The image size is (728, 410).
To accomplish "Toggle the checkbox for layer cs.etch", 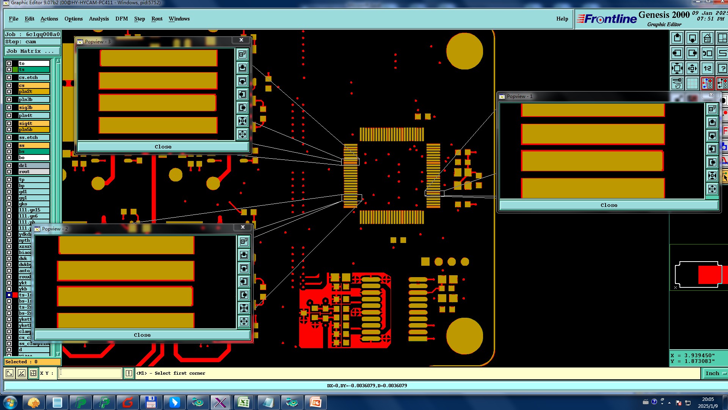I will click(9, 77).
